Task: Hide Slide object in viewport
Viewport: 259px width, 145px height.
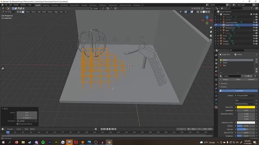Action: click(x=254, y=30)
